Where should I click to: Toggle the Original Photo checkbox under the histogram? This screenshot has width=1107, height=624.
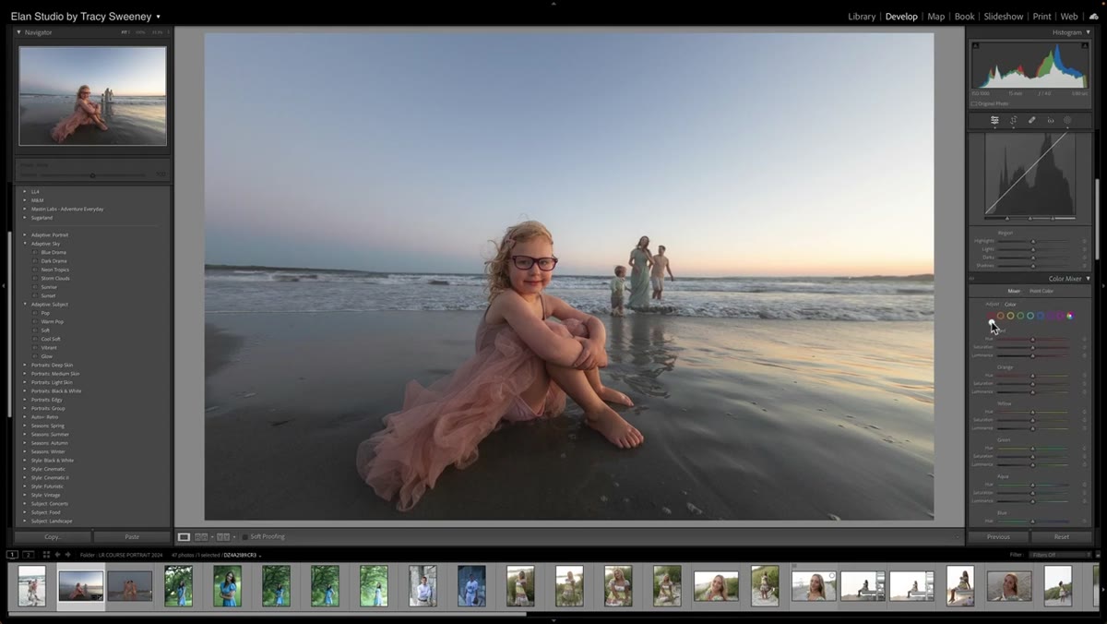click(x=974, y=103)
